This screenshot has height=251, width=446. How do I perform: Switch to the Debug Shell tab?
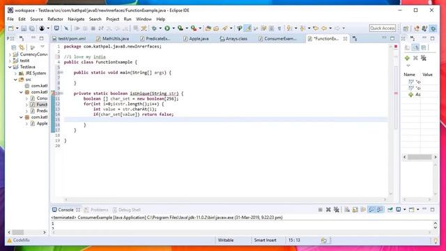pos(127,210)
